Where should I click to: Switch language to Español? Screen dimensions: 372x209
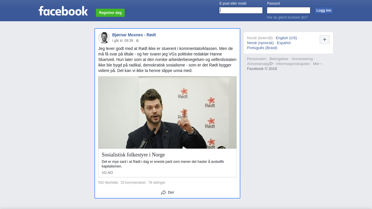point(284,43)
